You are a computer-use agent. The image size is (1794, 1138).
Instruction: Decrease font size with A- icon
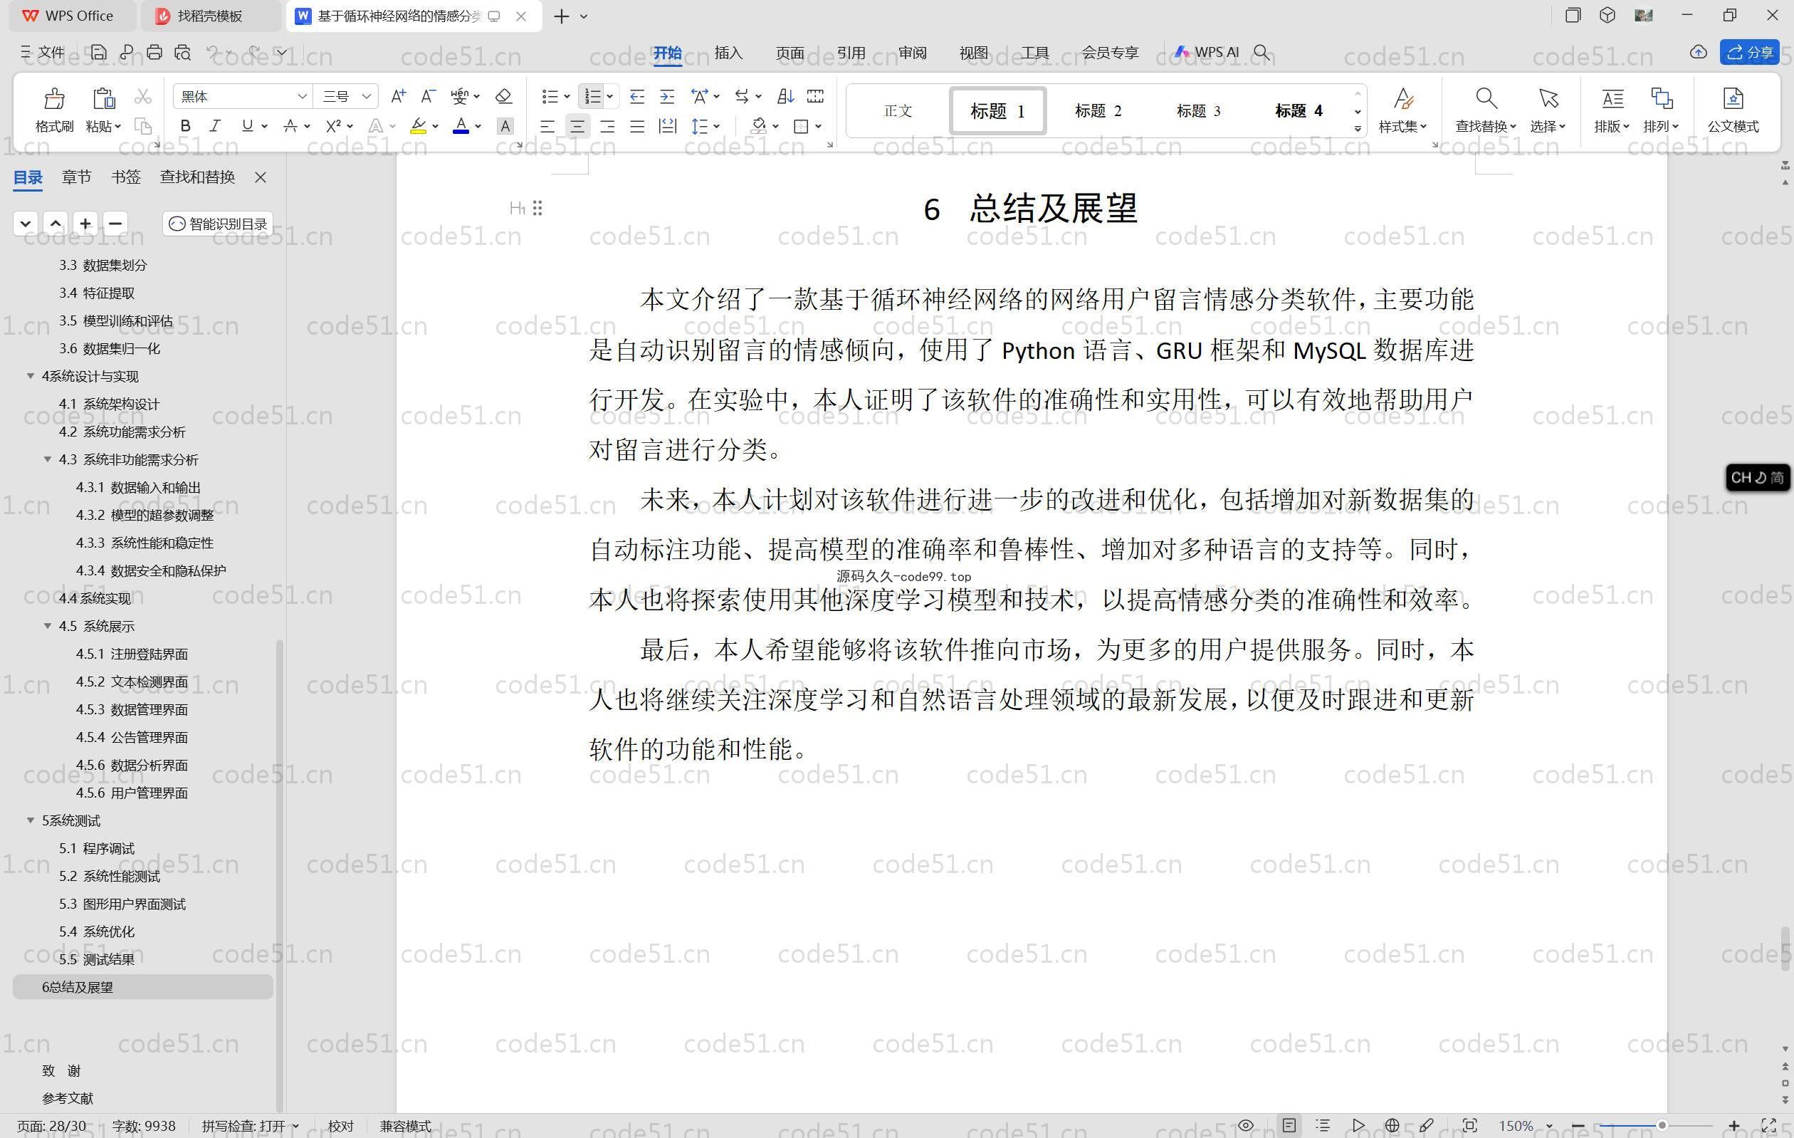tap(428, 96)
